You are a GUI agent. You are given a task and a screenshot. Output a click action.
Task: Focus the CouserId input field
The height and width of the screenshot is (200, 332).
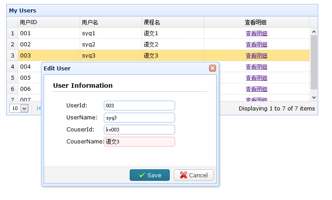coord(139,130)
